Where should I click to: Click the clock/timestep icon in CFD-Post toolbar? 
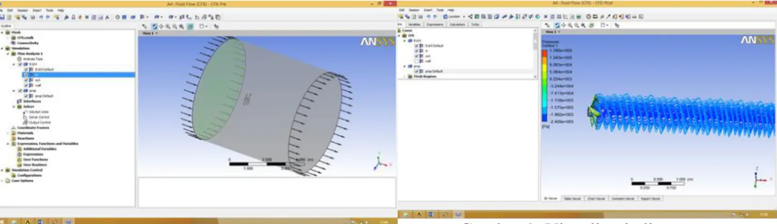[x=589, y=17]
